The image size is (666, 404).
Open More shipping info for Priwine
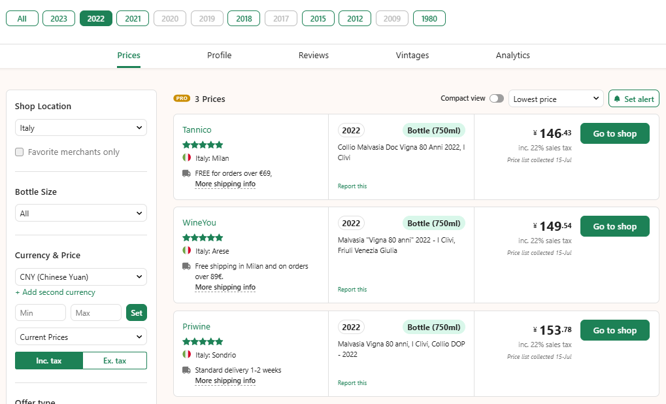pos(225,380)
